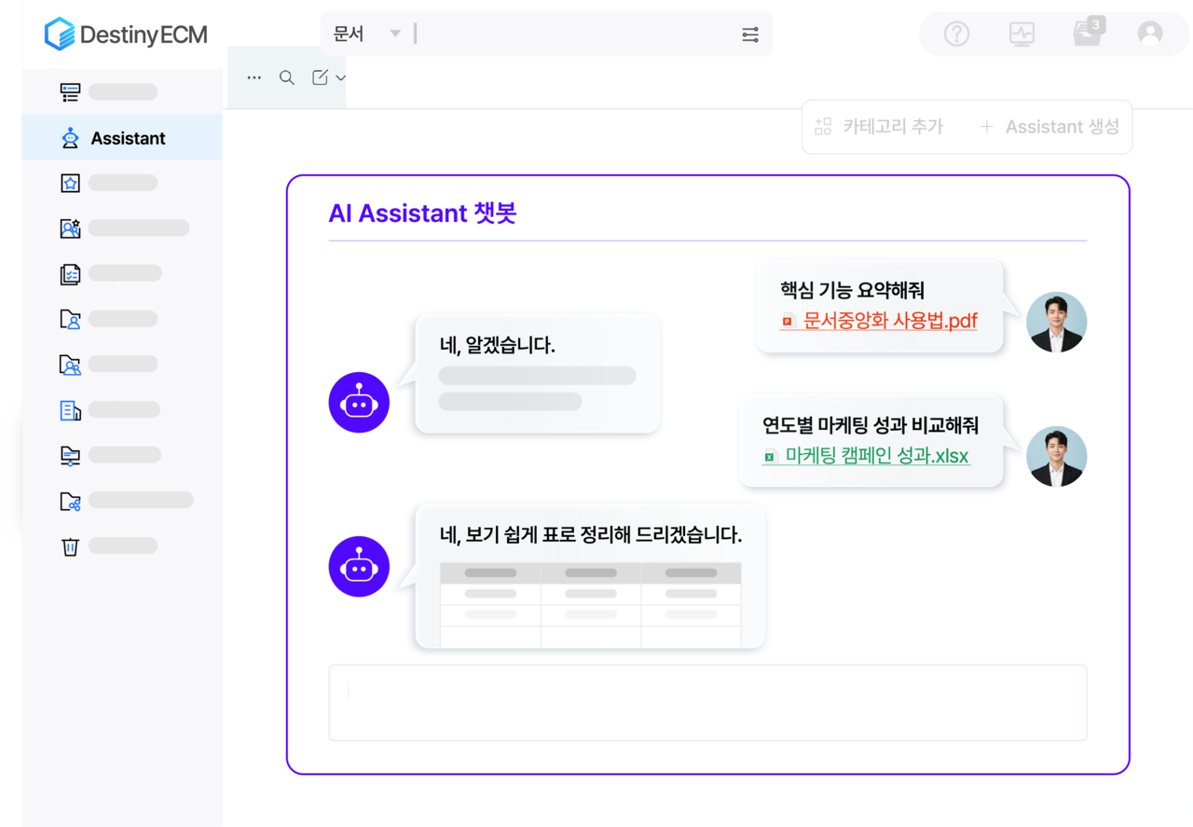This screenshot has width=1193, height=827.
Task: Open the favorites star icon in sidebar
Action: point(69,183)
